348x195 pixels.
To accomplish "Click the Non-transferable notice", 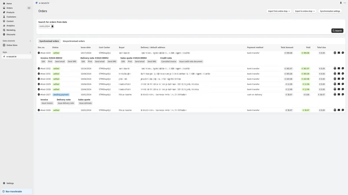I will pos(17,192).
